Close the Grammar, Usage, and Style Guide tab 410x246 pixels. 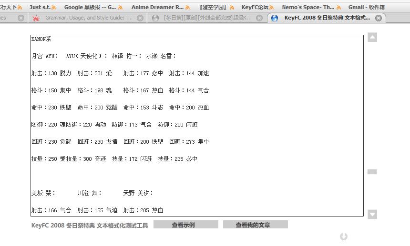[140, 18]
